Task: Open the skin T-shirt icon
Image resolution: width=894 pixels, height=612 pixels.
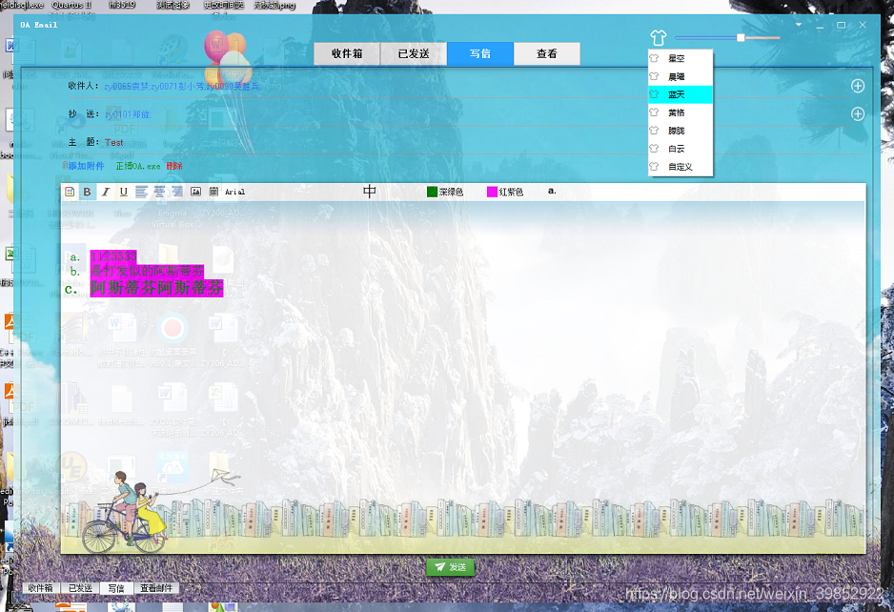Action: coord(658,37)
